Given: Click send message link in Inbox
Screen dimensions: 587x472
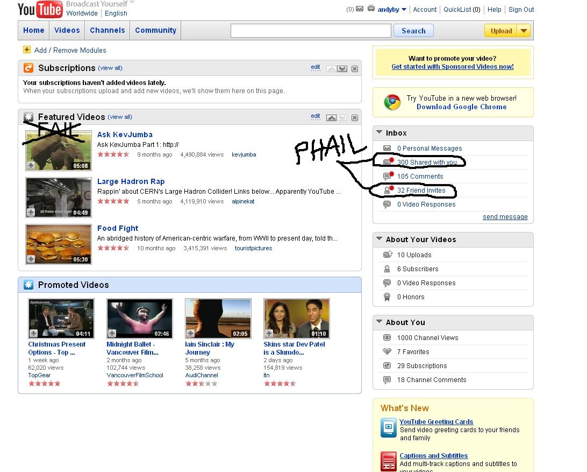Looking at the screenshot, I should coord(505,217).
